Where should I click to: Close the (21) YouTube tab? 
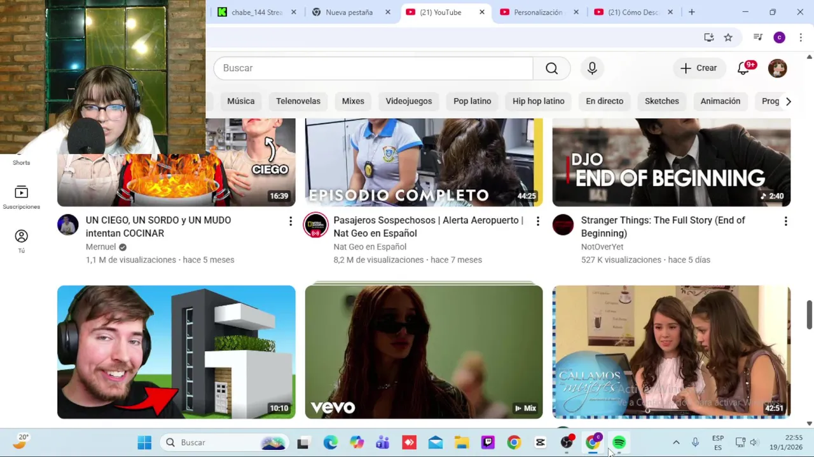pyautogui.click(x=481, y=12)
